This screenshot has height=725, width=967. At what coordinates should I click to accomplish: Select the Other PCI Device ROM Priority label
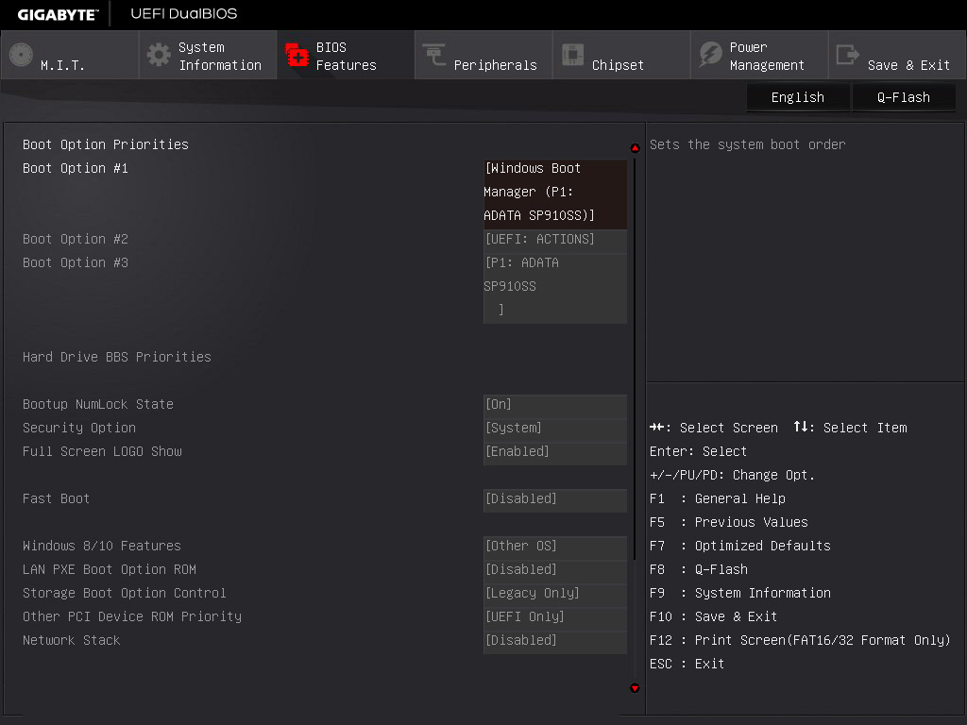(x=132, y=617)
